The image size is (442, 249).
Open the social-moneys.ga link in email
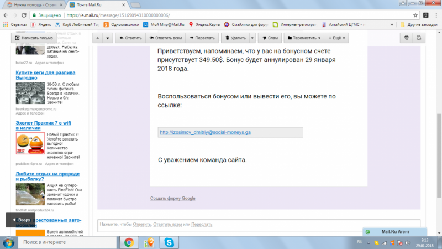(205, 132)
